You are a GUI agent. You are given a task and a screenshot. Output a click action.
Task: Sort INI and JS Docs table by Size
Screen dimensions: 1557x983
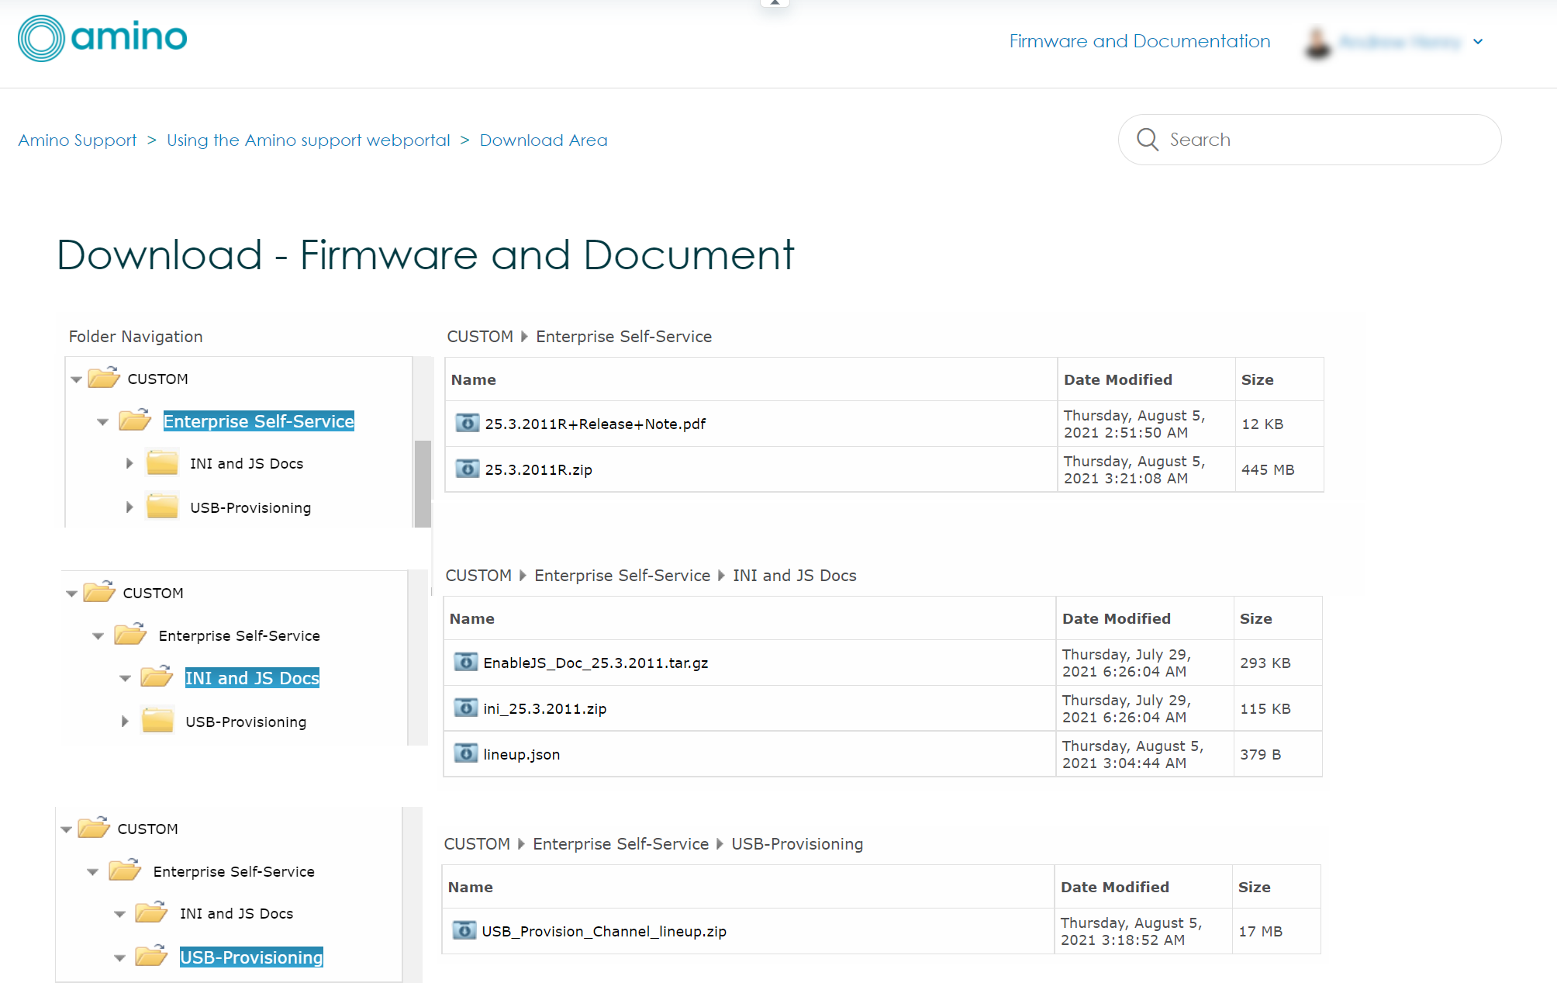tap(1256, 619)
